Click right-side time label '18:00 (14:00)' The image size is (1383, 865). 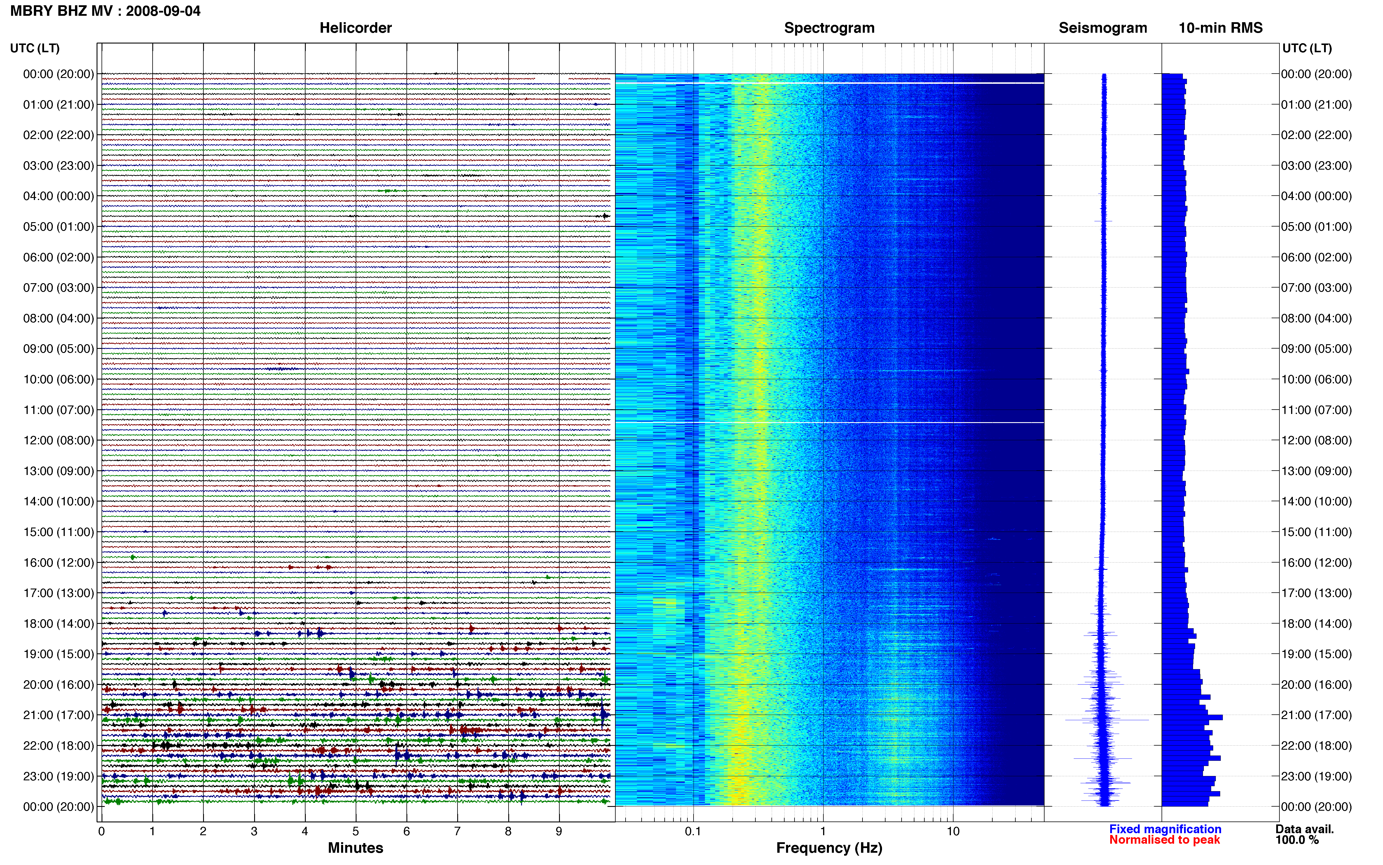tap(1316, 624)
